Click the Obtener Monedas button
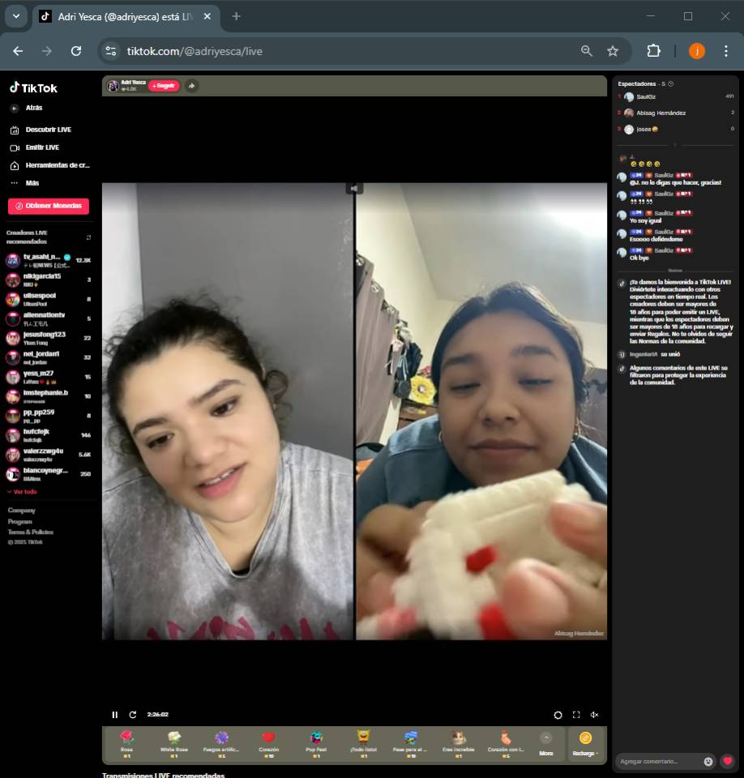 pyautogui.click(x=49, y=206)
